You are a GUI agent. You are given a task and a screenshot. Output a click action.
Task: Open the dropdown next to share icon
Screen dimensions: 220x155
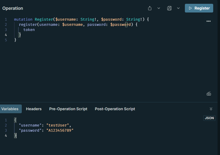[x=159, y=8]
